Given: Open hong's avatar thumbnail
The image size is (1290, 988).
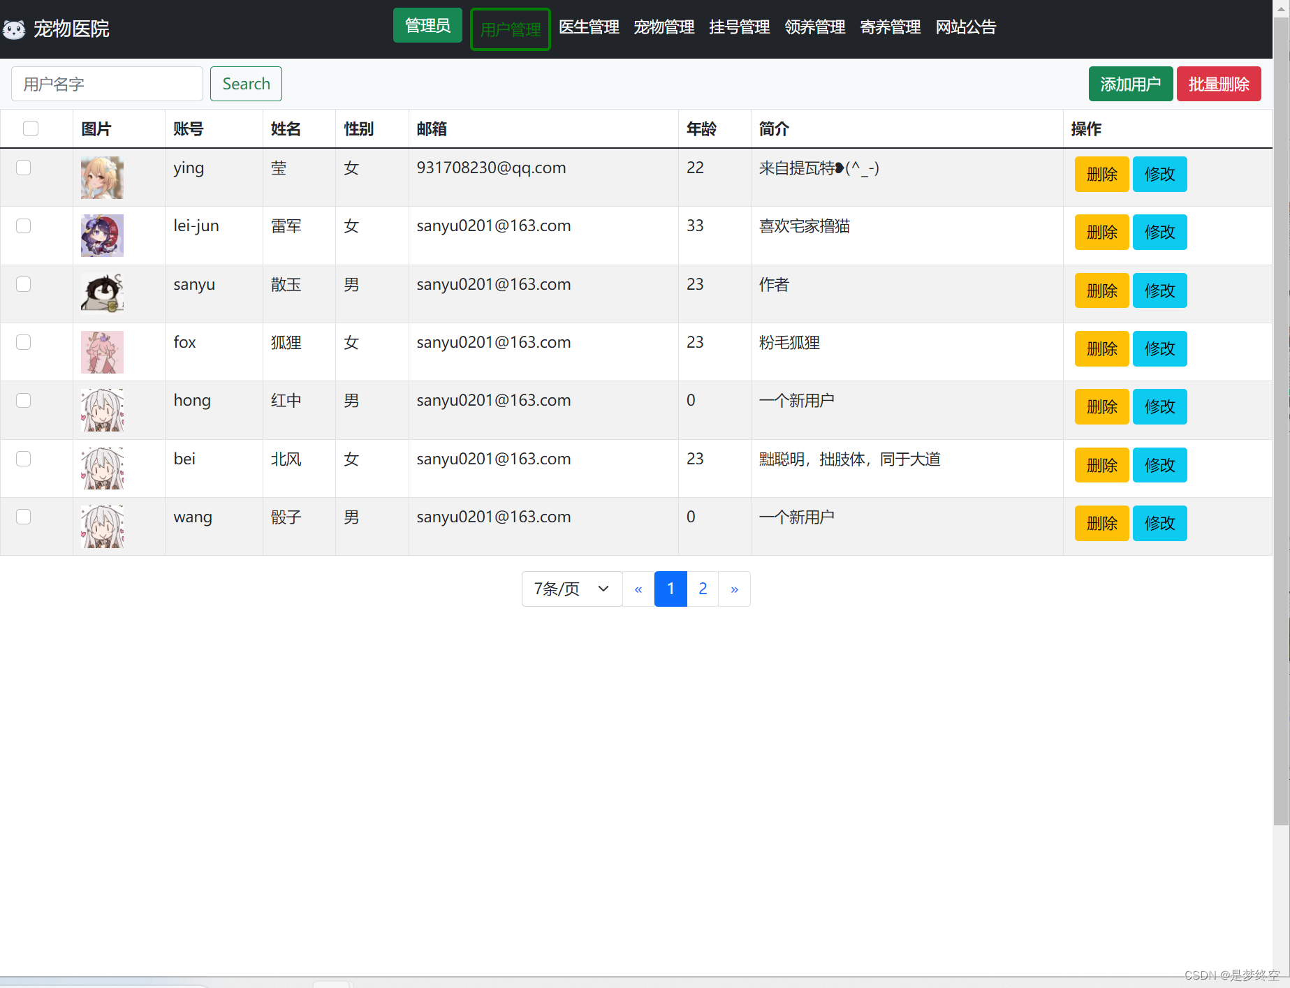Looking at the screenshot, I should 102,410.
